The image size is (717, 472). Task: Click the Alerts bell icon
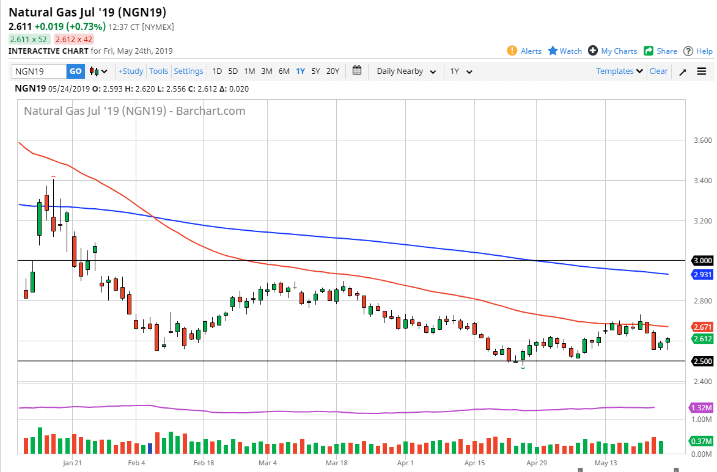pos(512,51)
